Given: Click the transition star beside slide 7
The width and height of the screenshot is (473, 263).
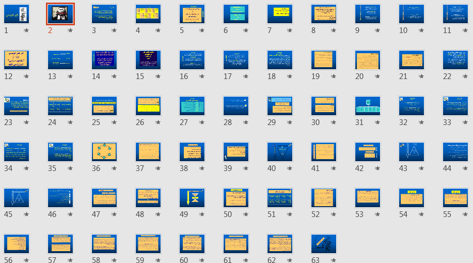Looking at the screenshot, I should tap(290, 30).
